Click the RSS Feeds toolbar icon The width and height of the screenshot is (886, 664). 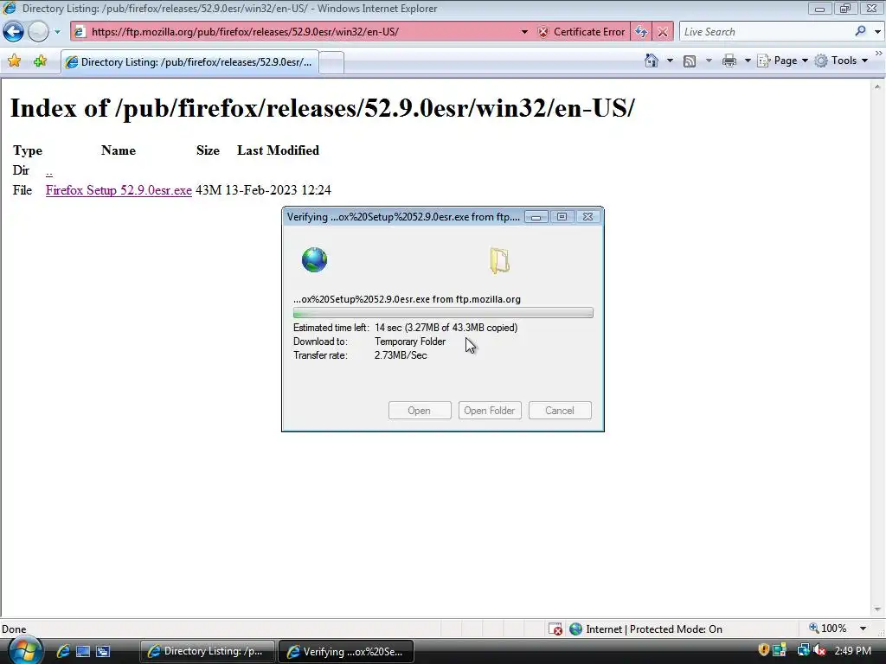pos(690,61)
